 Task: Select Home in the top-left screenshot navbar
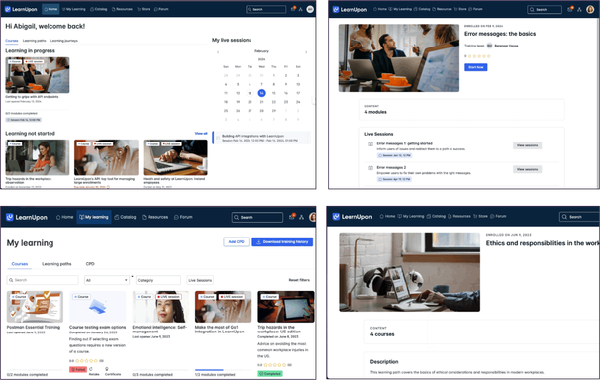tap(50, 9)
